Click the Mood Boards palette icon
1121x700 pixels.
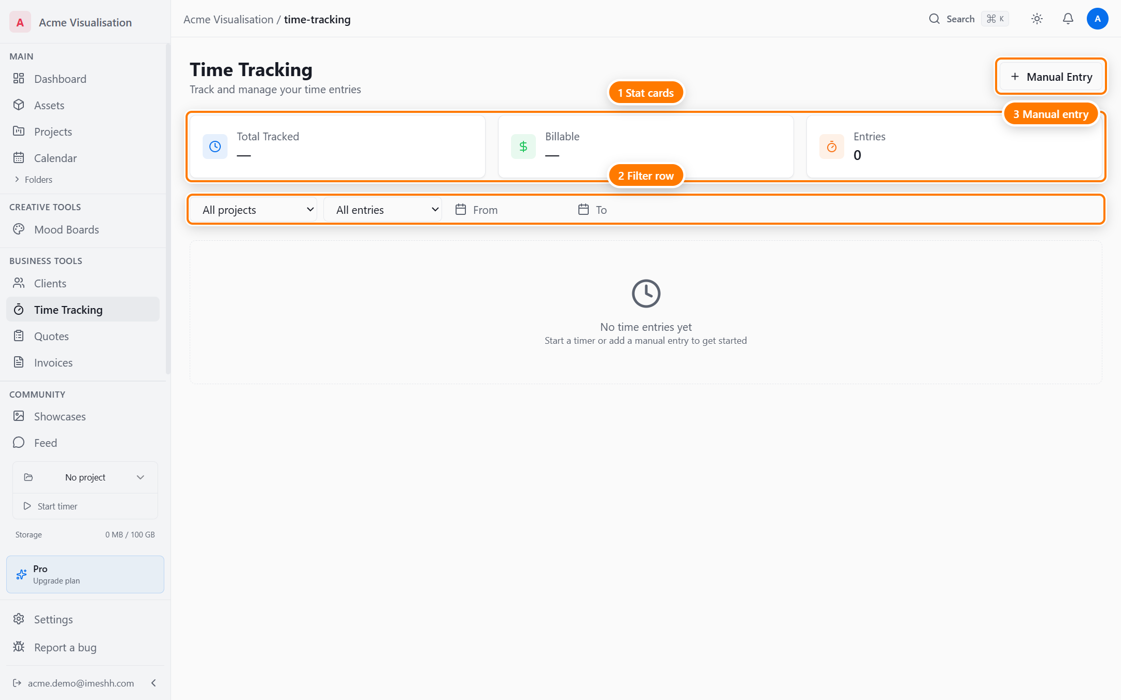coord(19,229)
